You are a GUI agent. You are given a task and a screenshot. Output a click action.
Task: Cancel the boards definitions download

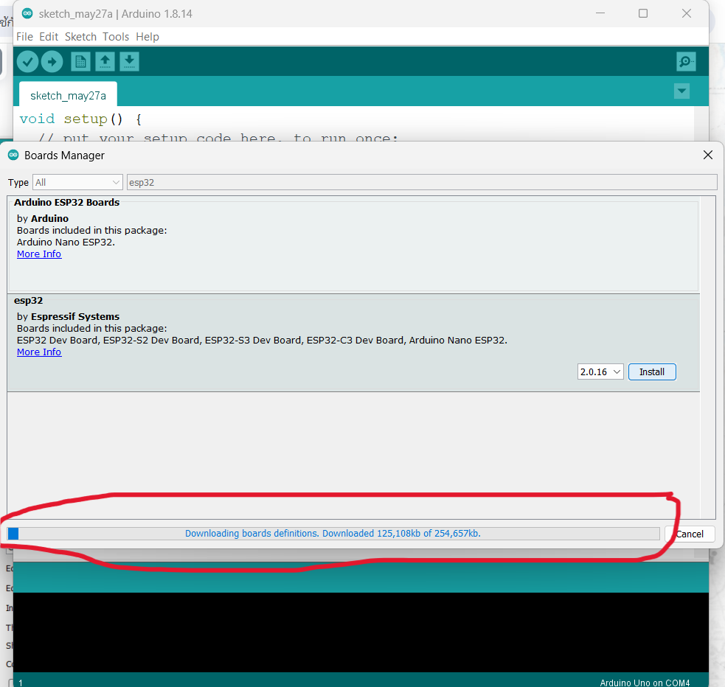coord(690,534)
